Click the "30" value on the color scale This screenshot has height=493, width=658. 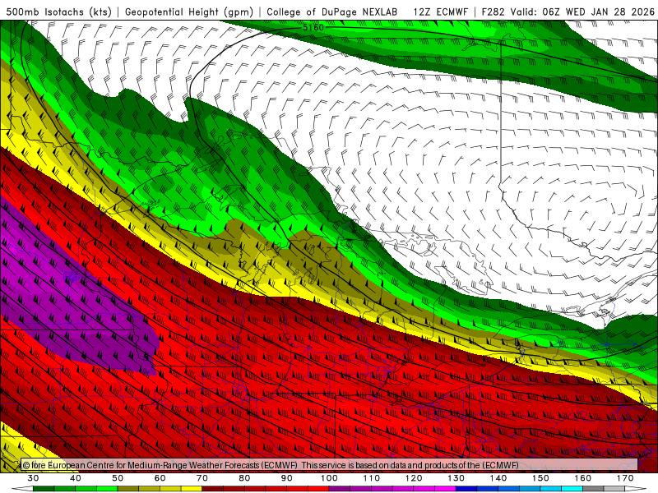pyautogui.click(x=33, y=478)
